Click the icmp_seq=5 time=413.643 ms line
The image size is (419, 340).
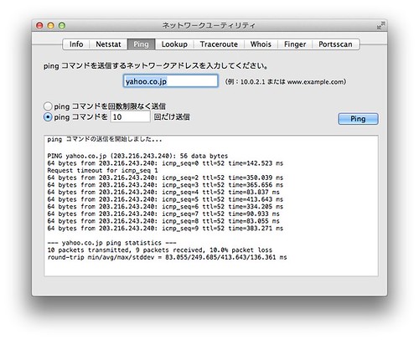pos(165,199)
